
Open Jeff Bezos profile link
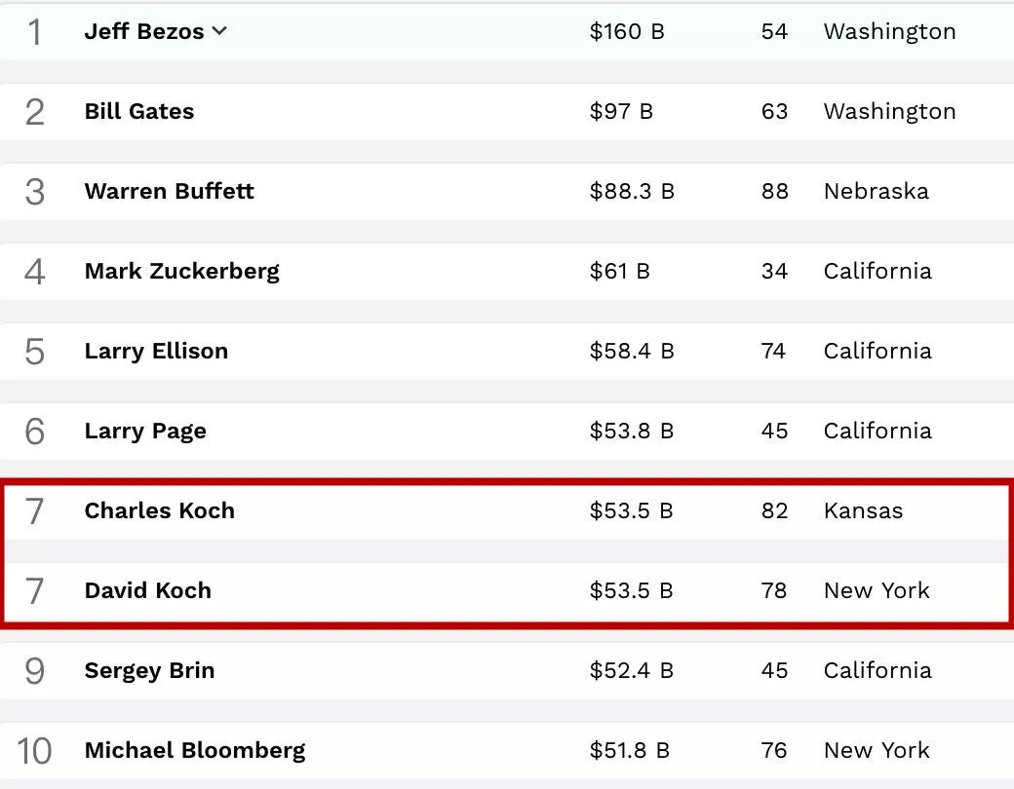pos(143,31)
